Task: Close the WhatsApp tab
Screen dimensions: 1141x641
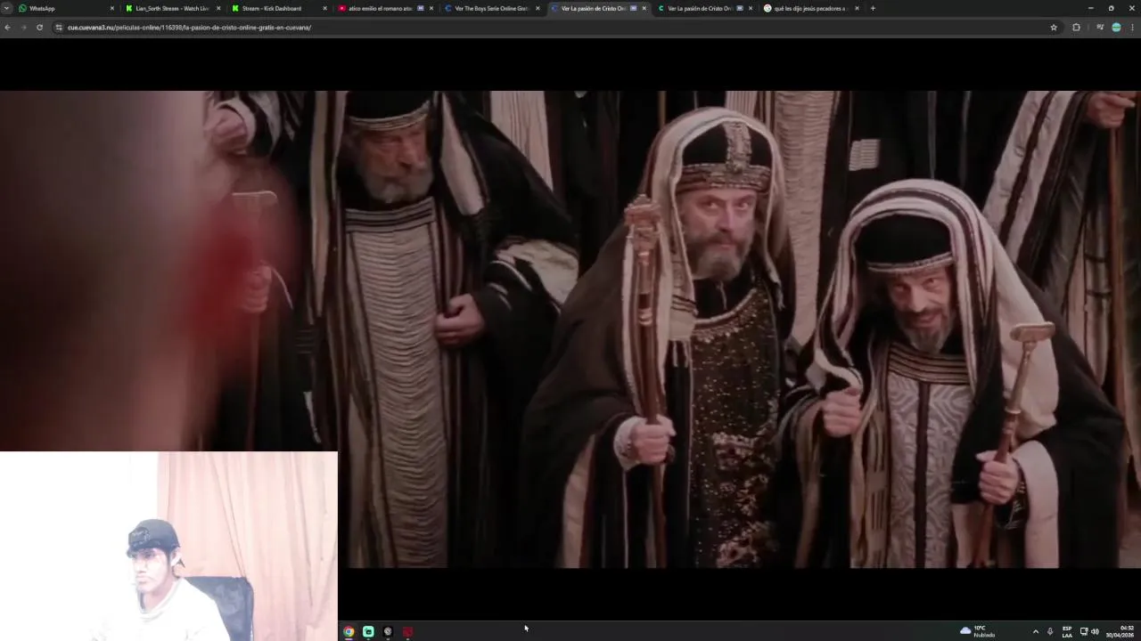Action: pyautogui.click(x=112, y=8)
